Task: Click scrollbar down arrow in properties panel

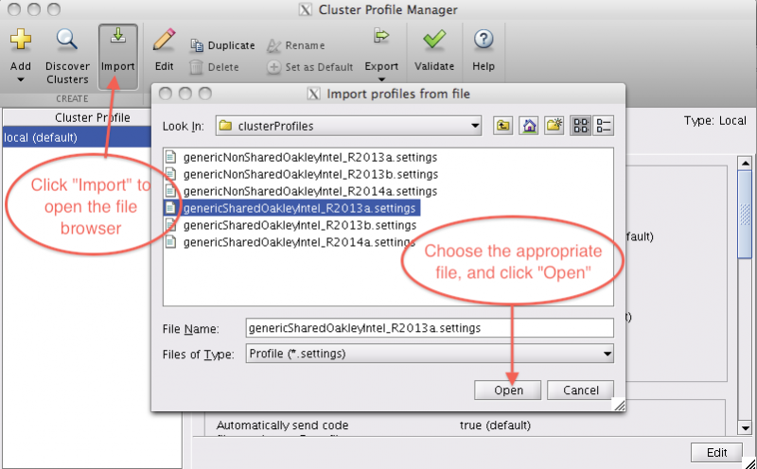Action: click(745, 427)
